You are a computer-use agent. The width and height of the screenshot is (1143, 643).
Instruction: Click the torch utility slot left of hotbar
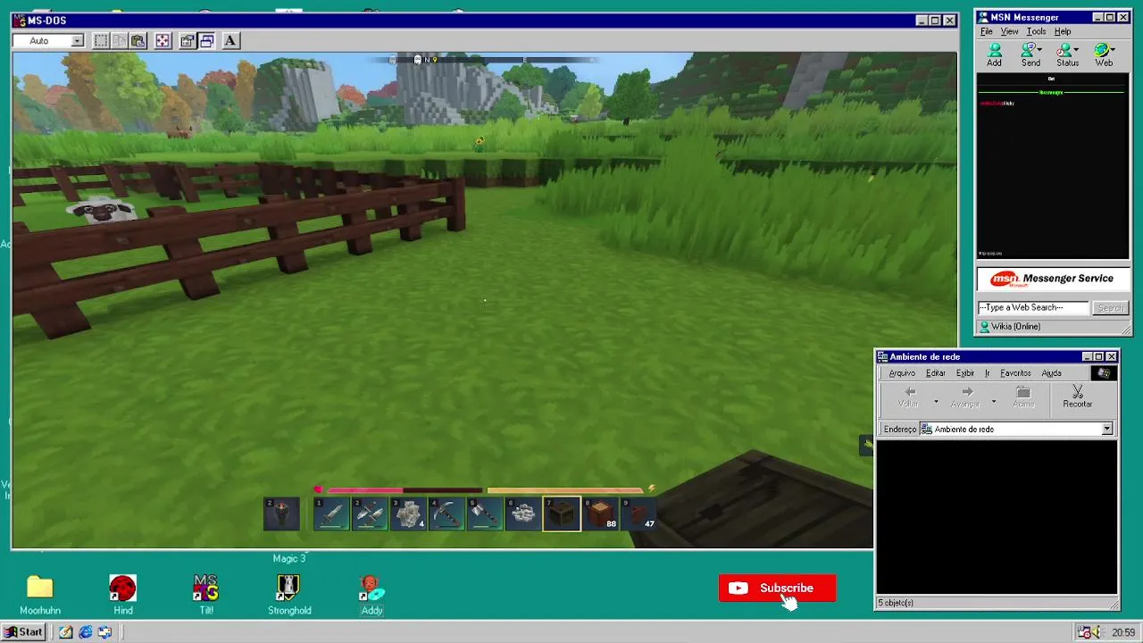281,514
